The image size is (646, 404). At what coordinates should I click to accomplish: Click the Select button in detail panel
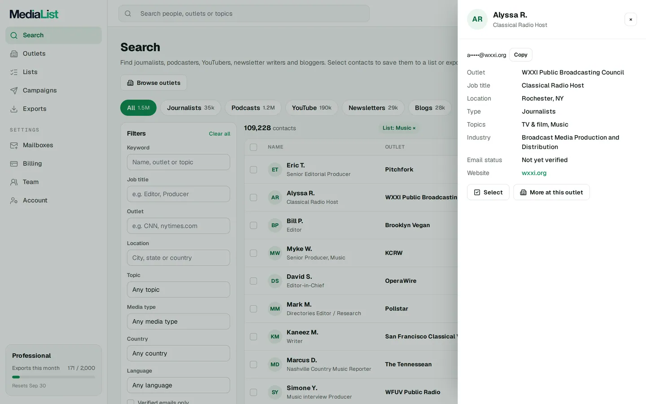tap(488, 192)
